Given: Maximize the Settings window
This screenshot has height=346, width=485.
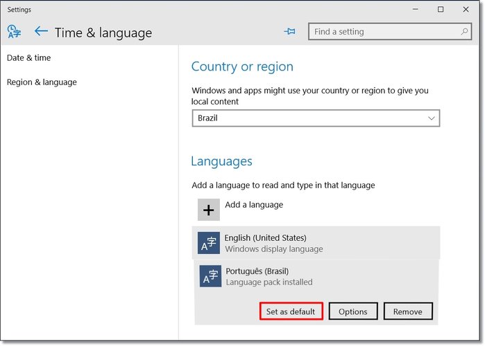Looking at the screenshot, I should point(441,10).
